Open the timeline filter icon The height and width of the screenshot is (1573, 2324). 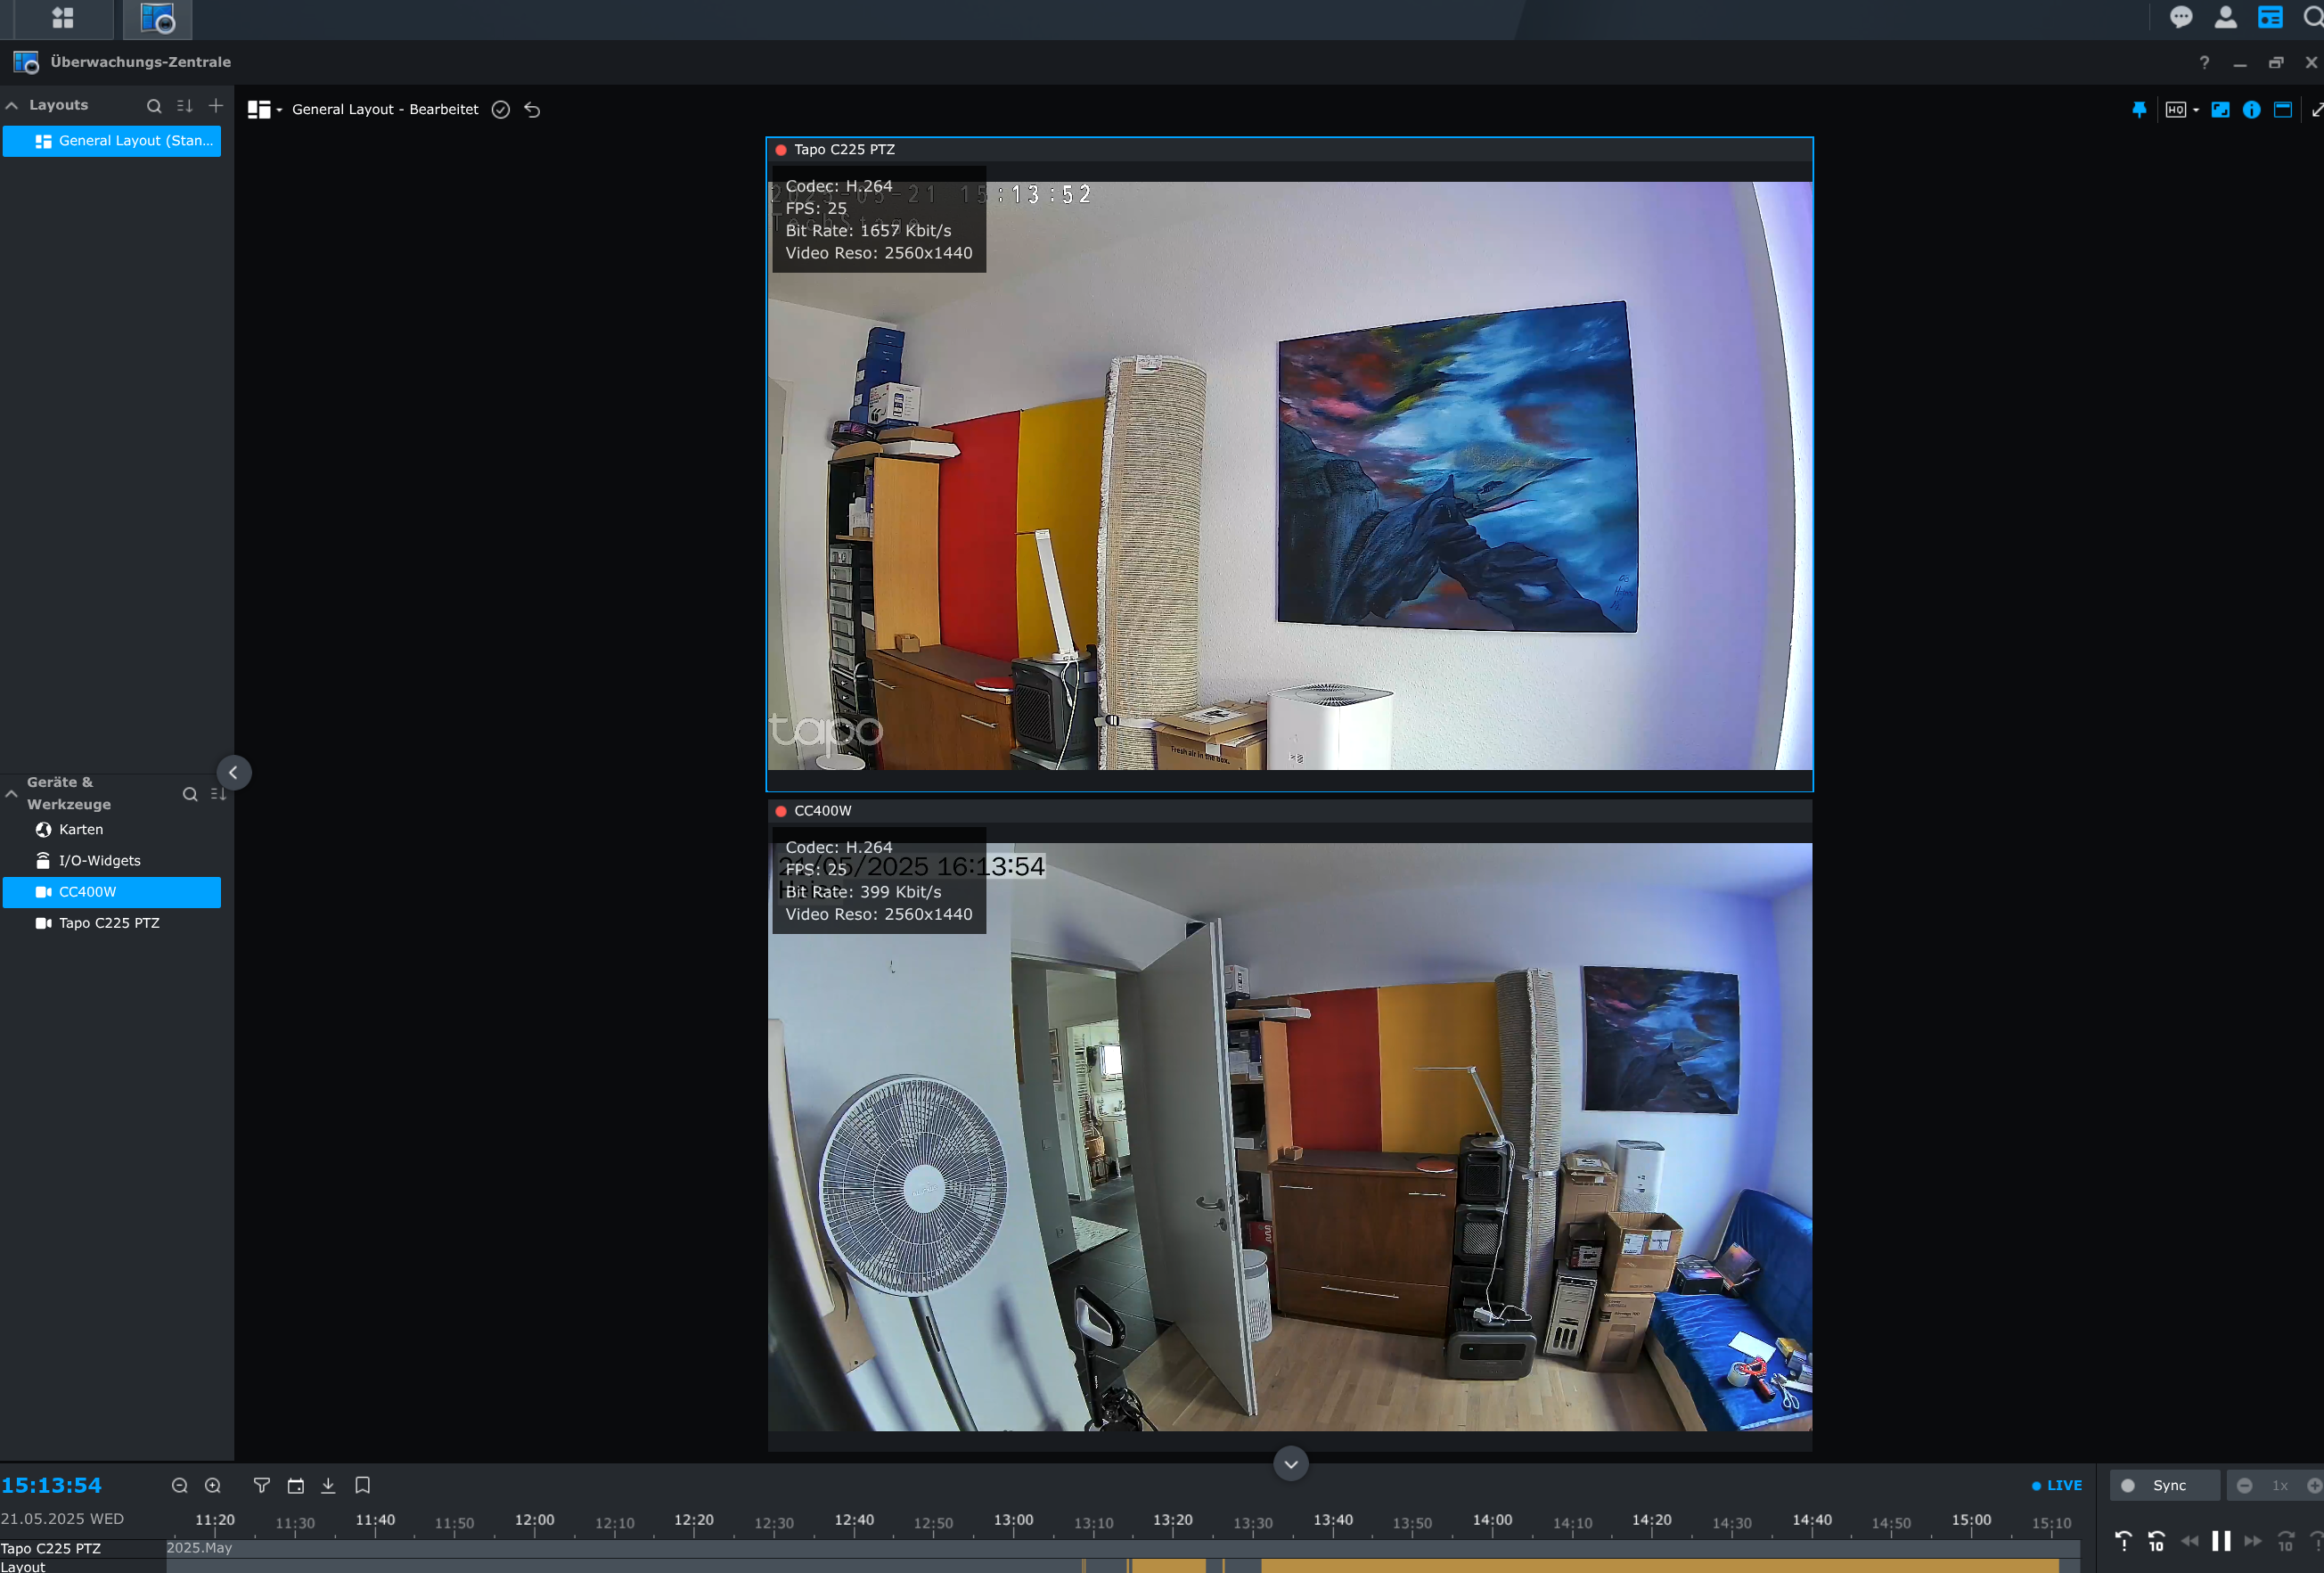tap(262, 1485)
